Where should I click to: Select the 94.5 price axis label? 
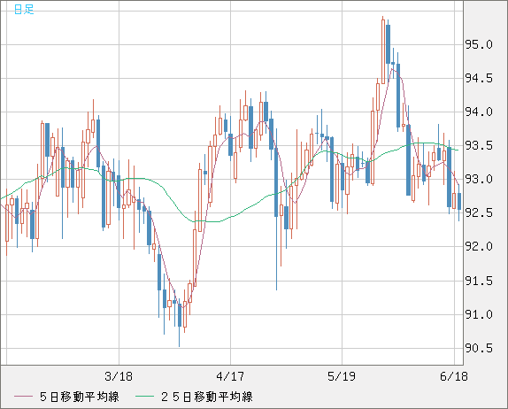click(479, 78)
